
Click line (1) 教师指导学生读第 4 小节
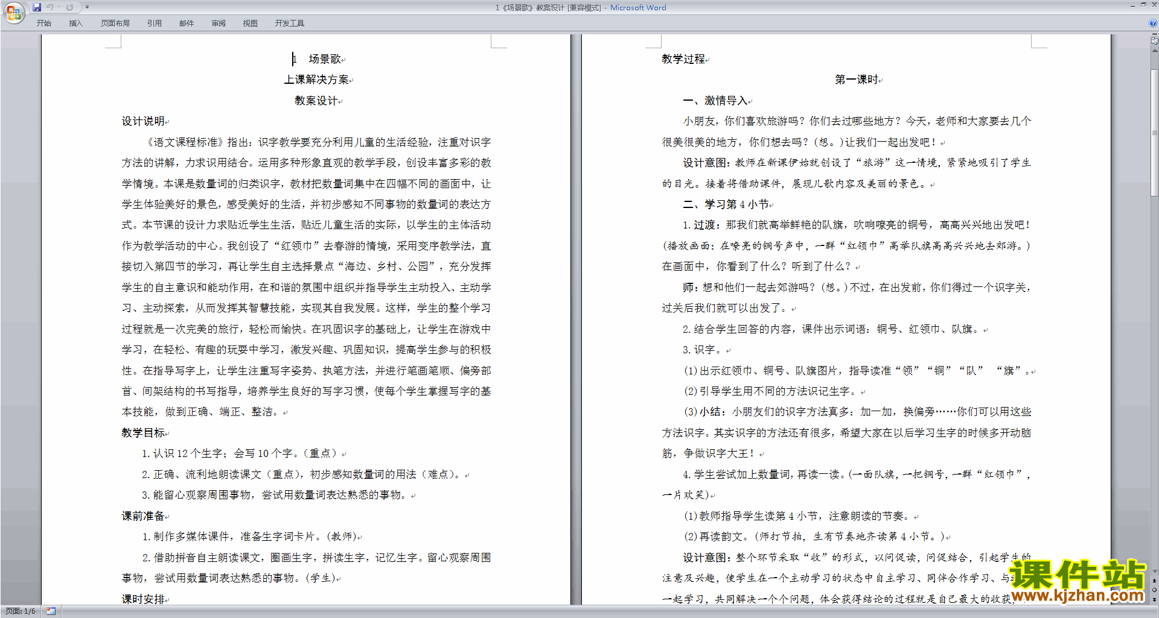(797, 516)
